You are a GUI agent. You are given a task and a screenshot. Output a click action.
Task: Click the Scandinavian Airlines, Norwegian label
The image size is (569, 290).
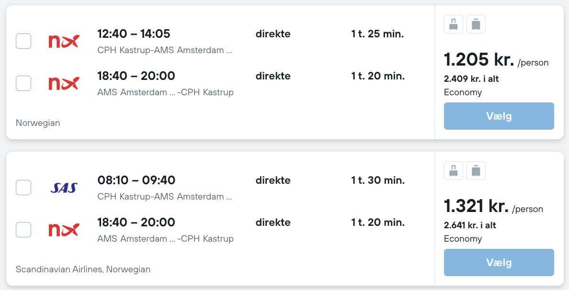[83, 269]
